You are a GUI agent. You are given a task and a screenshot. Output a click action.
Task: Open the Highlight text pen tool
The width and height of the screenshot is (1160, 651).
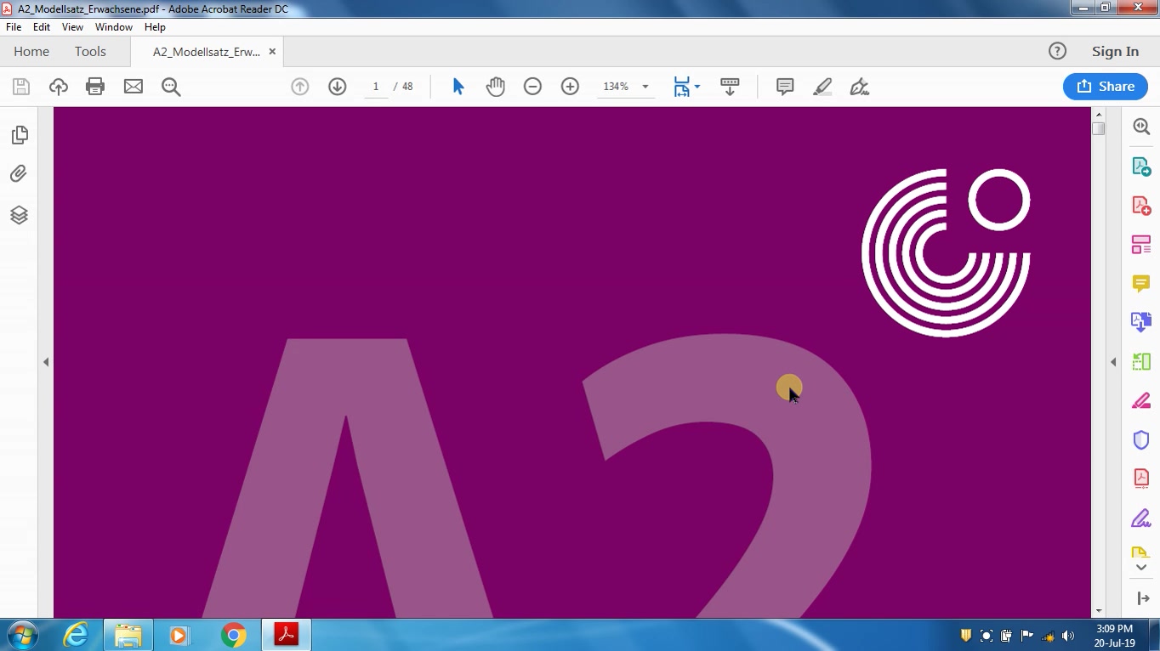tap(822, 87)
